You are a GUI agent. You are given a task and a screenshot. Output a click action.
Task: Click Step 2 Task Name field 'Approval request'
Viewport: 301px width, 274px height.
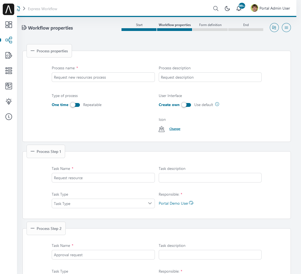pos(103,255)
